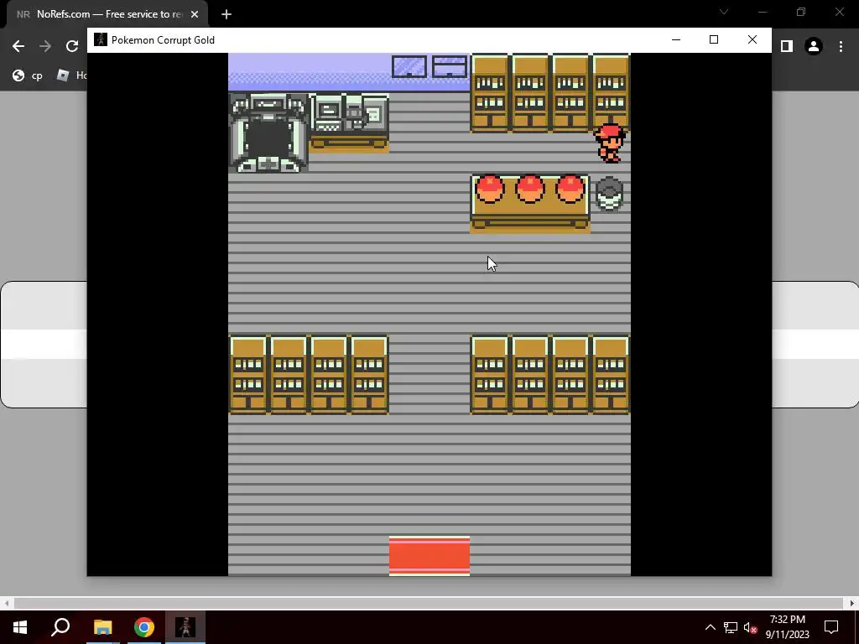Click the red exit doormat

coord(429,556)
